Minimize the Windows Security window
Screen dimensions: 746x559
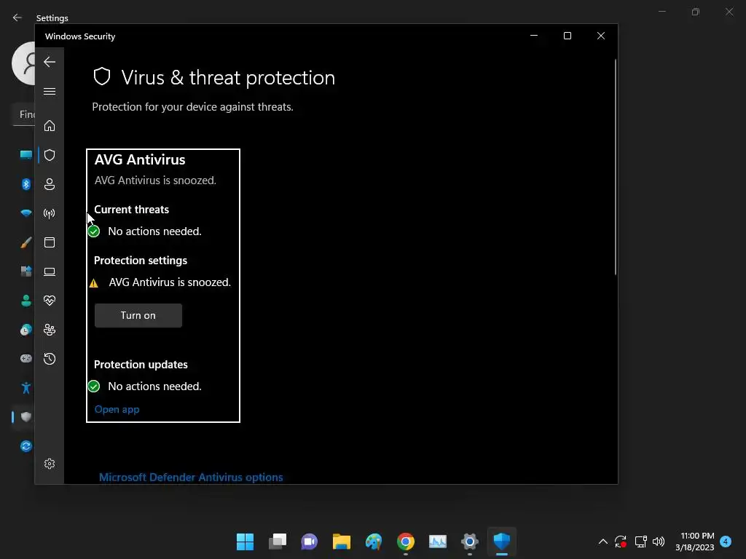pos(534,36)
